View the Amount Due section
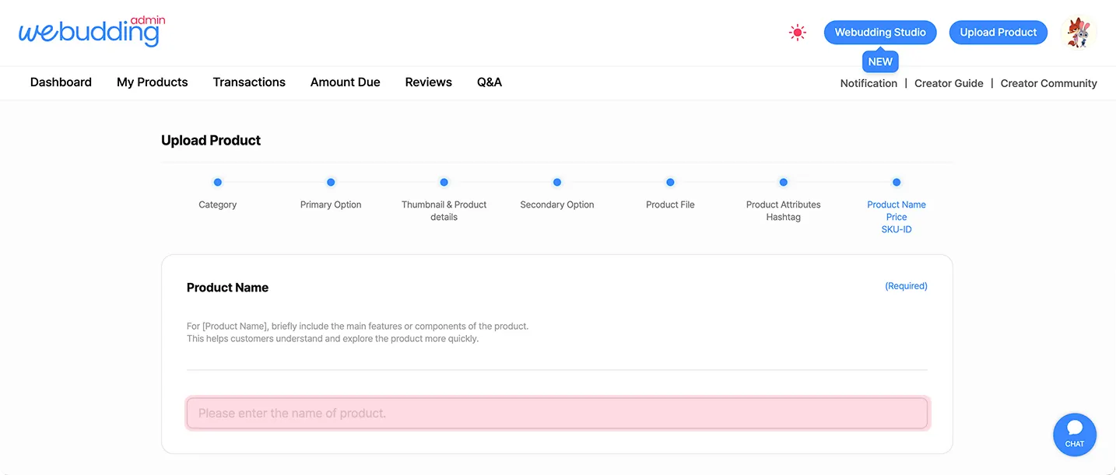Viewport: 1116px width, 475px height. pyautogui.click(x=345, y=82)
